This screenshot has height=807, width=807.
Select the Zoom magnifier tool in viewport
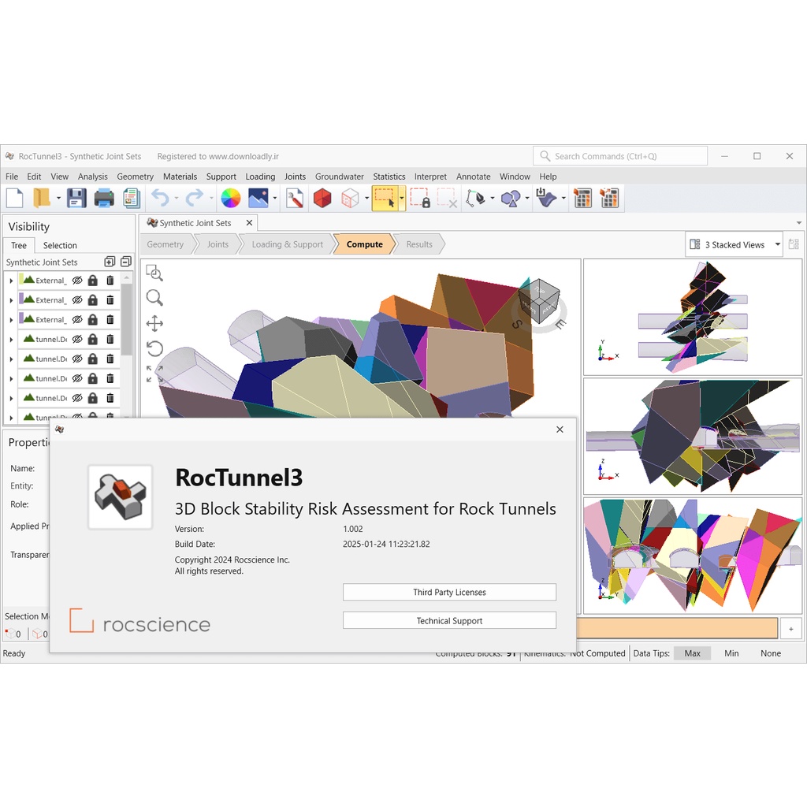154,298
